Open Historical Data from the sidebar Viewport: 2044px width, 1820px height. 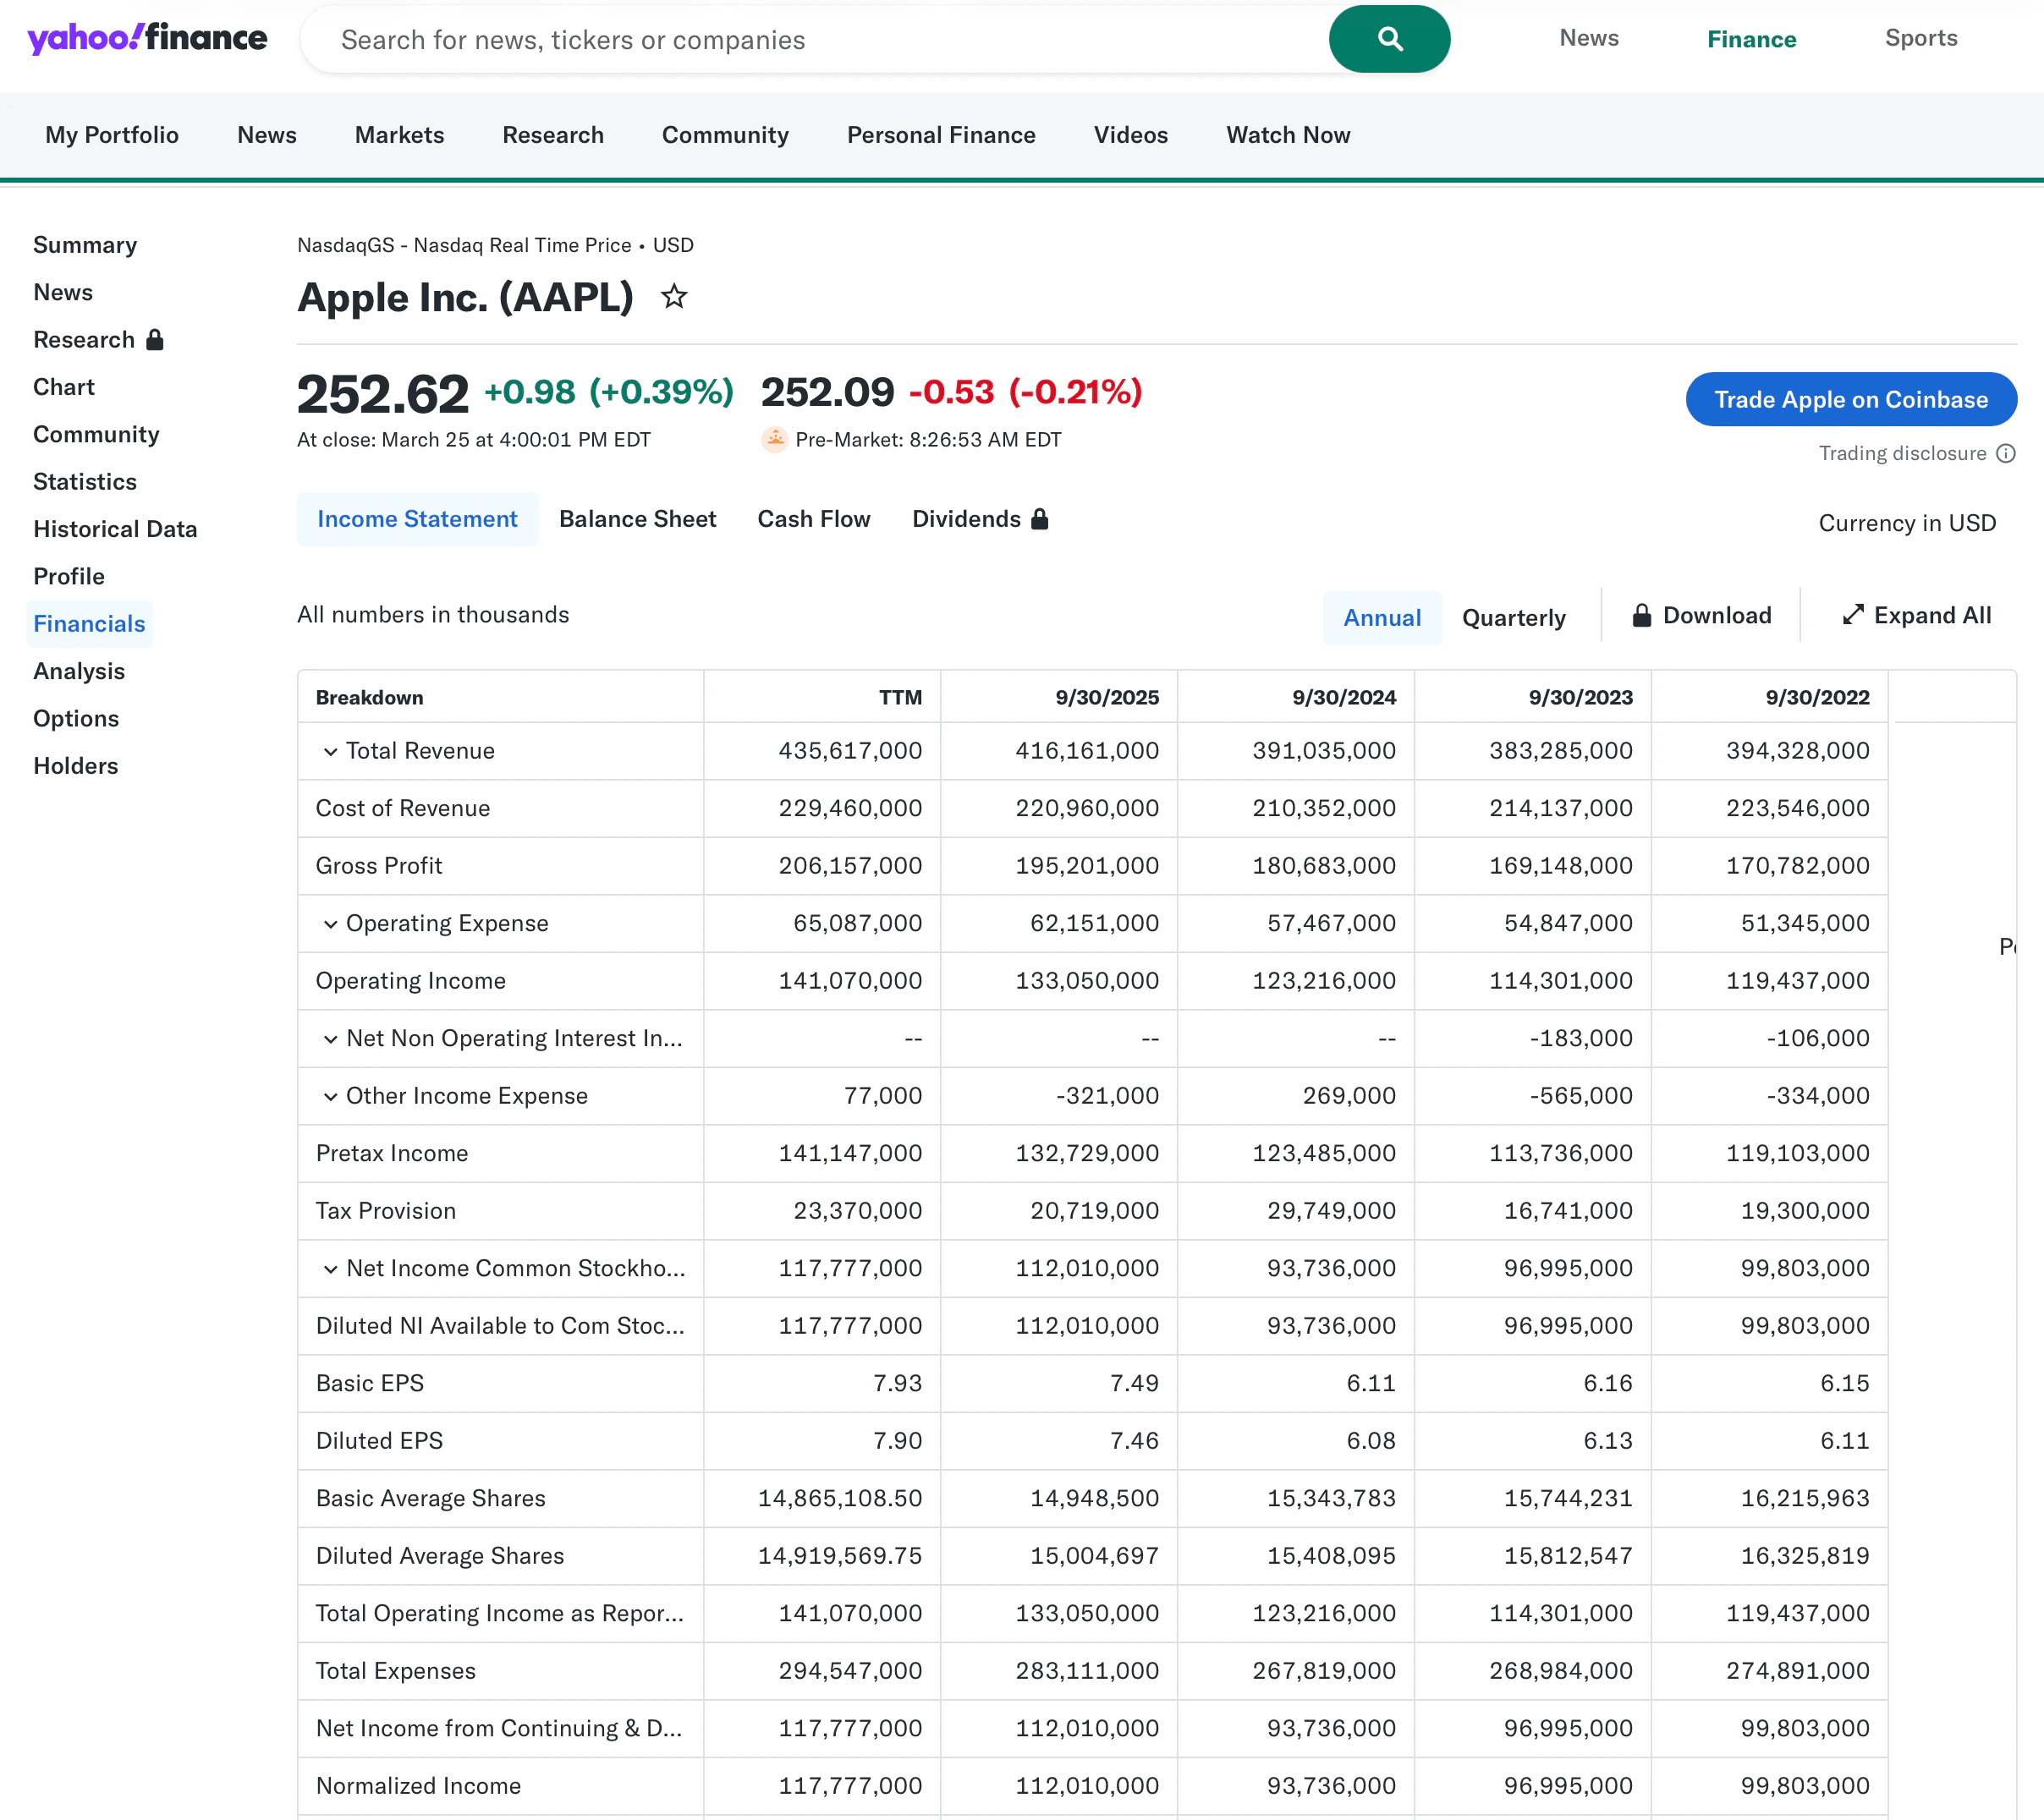pyautogui.click(x=114, y=529)
